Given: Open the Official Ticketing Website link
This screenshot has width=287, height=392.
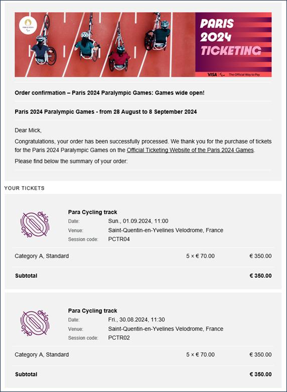Looking at the screenshot, I should [190, 150].
